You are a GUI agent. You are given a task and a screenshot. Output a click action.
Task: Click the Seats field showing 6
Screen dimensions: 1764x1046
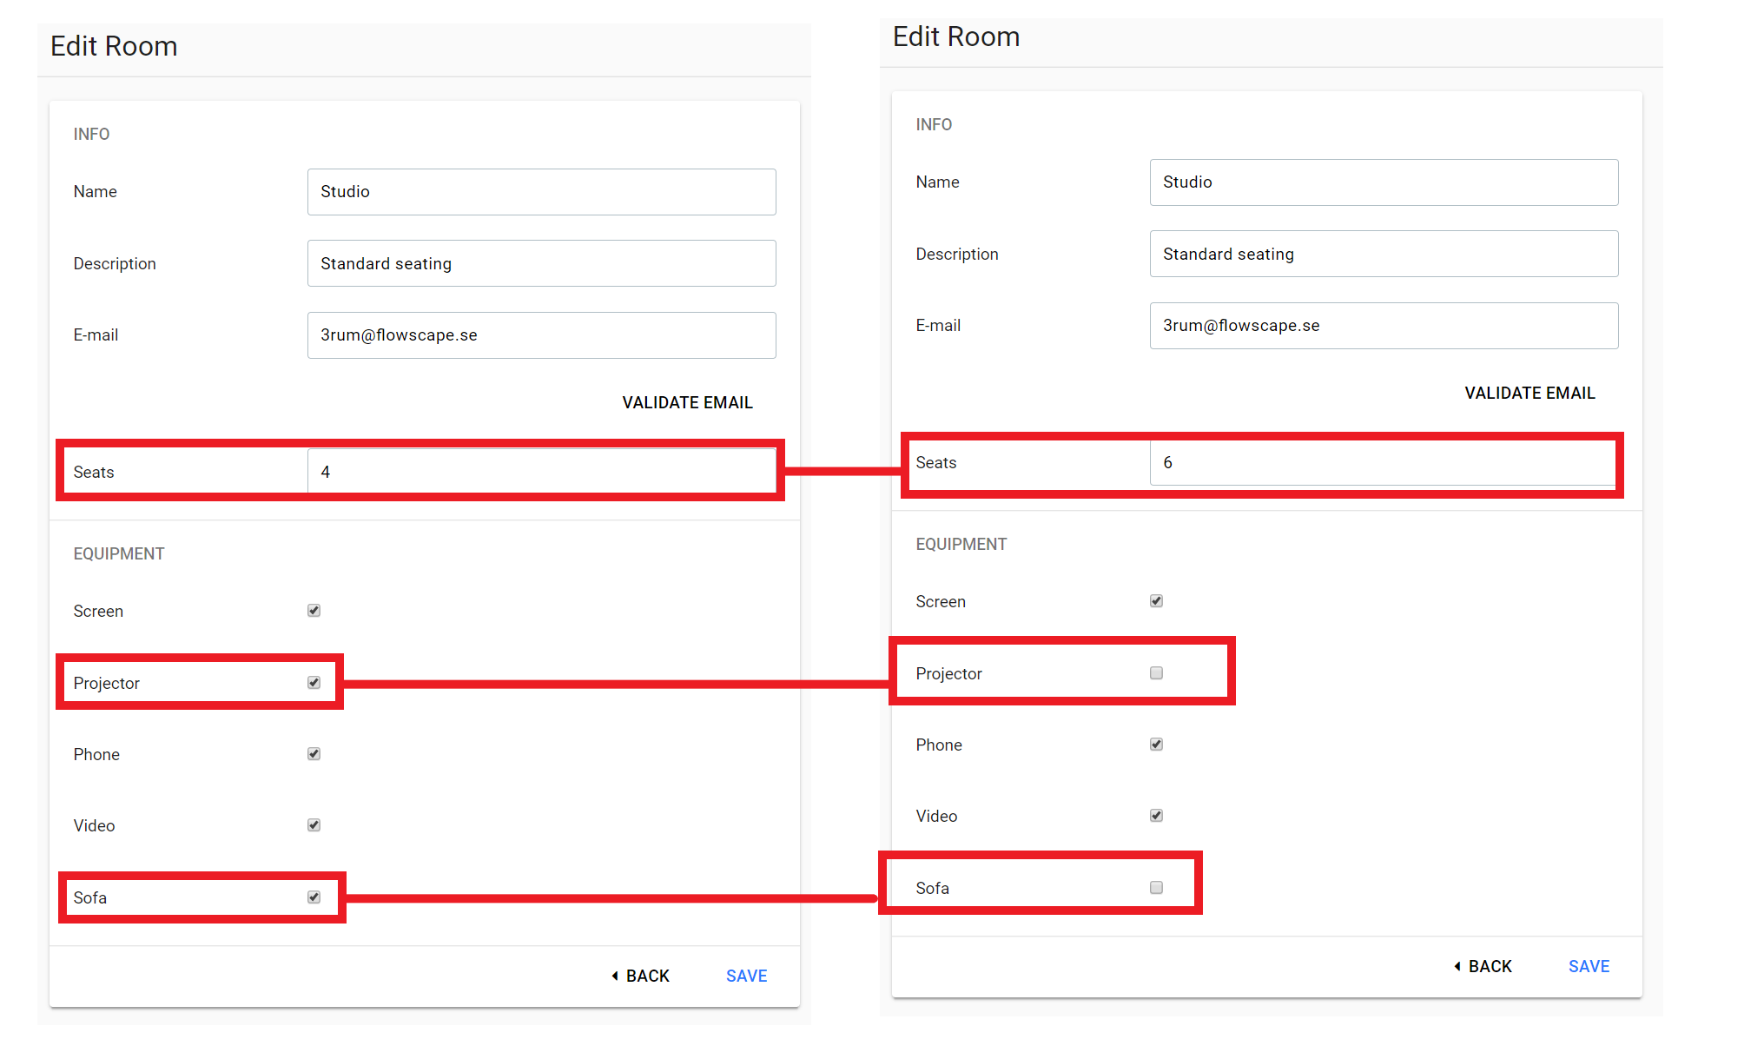point(1384,462)
